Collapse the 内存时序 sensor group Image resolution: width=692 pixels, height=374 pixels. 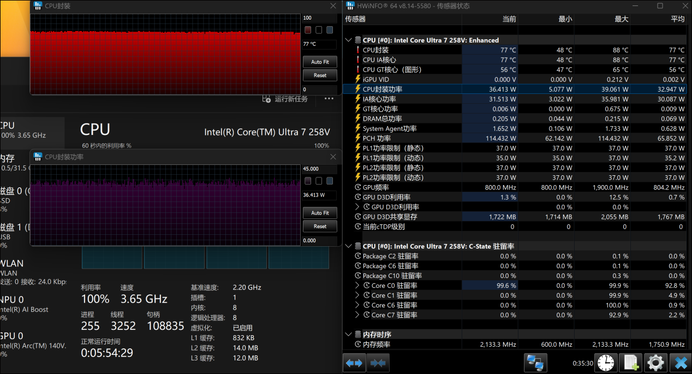point(349,334)
